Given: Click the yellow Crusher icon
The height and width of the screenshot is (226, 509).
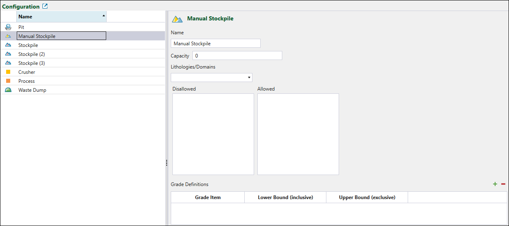Looking at the screenshot, I should point(8,72).
